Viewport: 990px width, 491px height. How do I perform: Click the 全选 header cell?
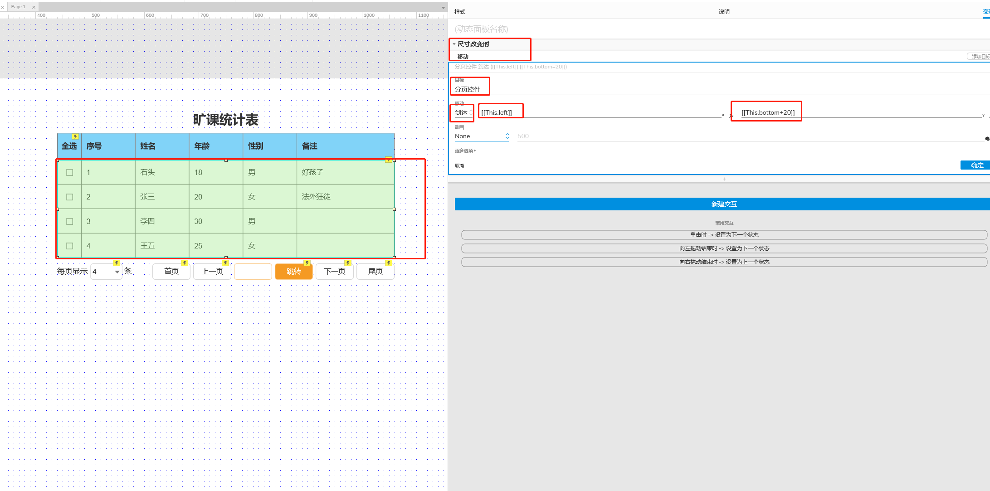click(69, 146)
